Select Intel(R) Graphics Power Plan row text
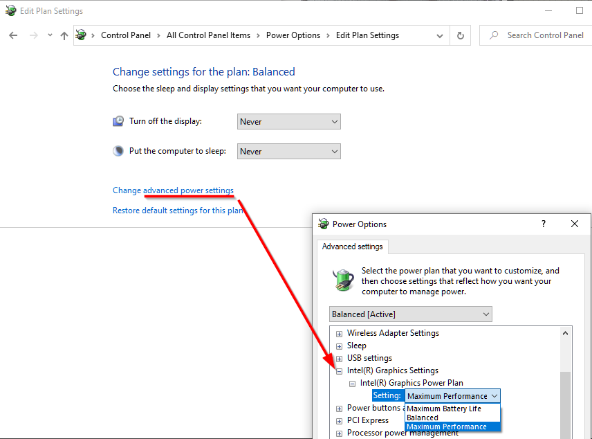This screenshot has height=439, width=592. (x=411, y=383)
